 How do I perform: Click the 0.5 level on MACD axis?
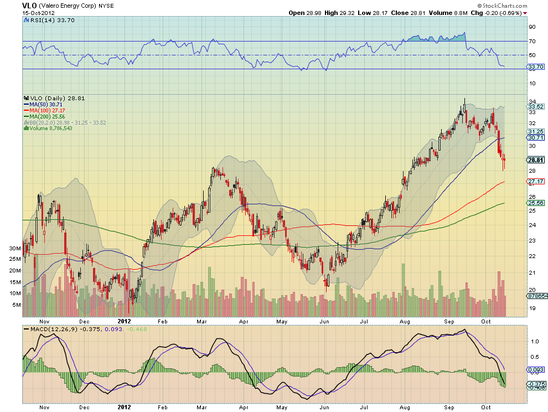point(535,357)
